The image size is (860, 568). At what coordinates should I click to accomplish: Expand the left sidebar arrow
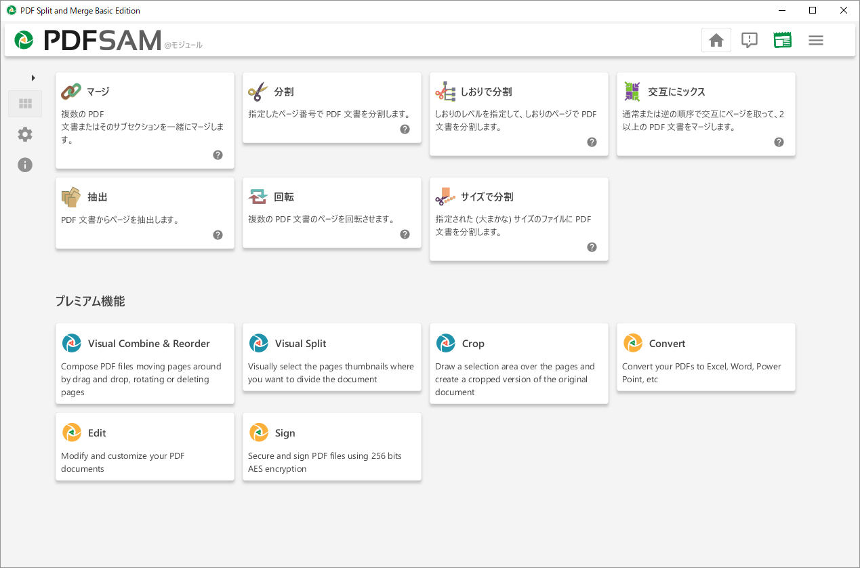click(33, 78)
